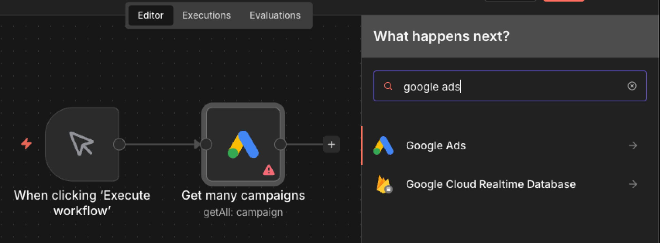This screenshot has width=660, height=243.
Task: Select Google Cloud Realtime Database entry
Action: click(x=490, y=184)
